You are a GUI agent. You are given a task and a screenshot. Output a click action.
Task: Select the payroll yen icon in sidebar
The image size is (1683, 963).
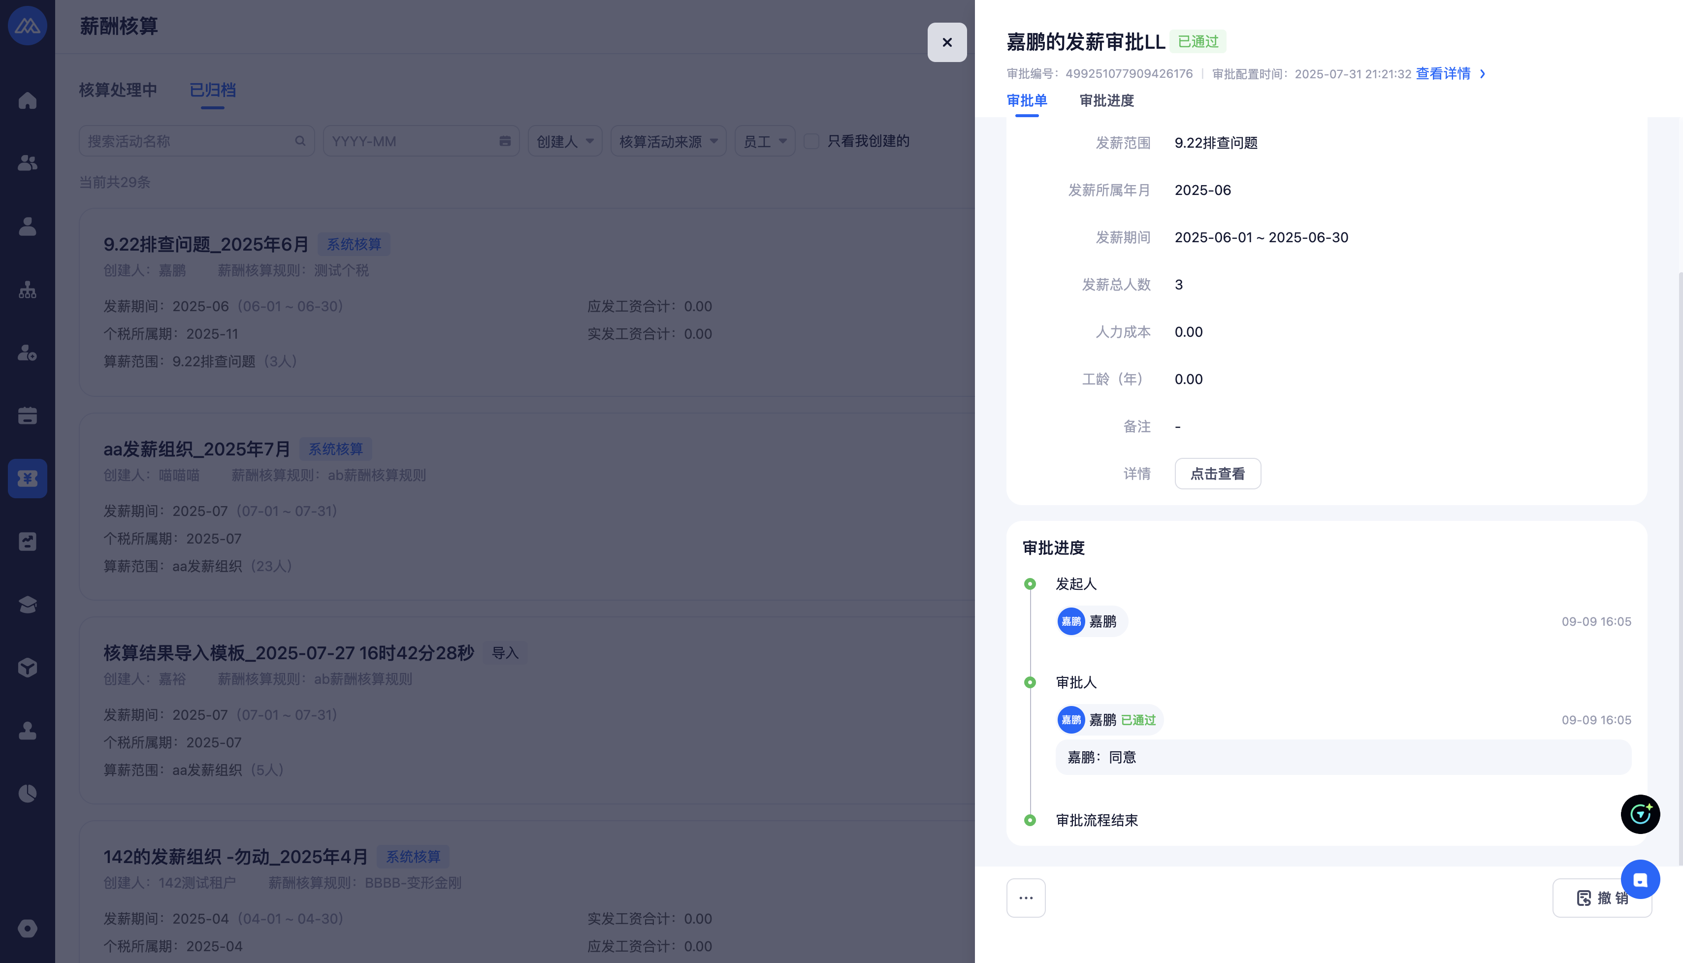point(27,478)
